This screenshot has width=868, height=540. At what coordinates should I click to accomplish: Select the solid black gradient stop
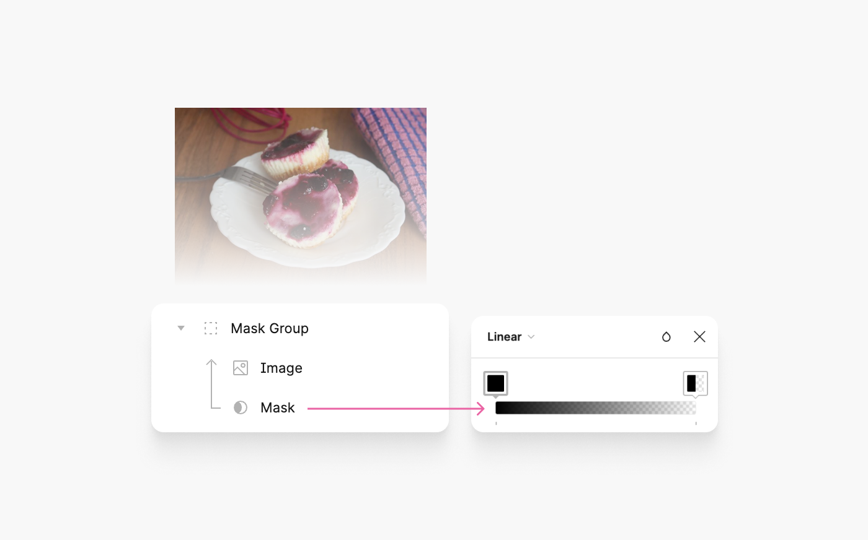tap(496, 384)
